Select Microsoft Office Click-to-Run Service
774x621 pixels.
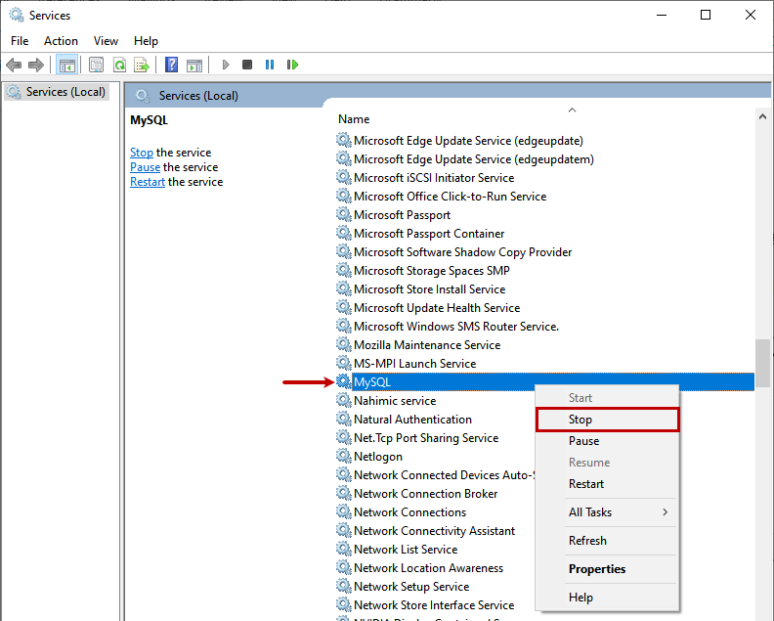tap(450, 197)
